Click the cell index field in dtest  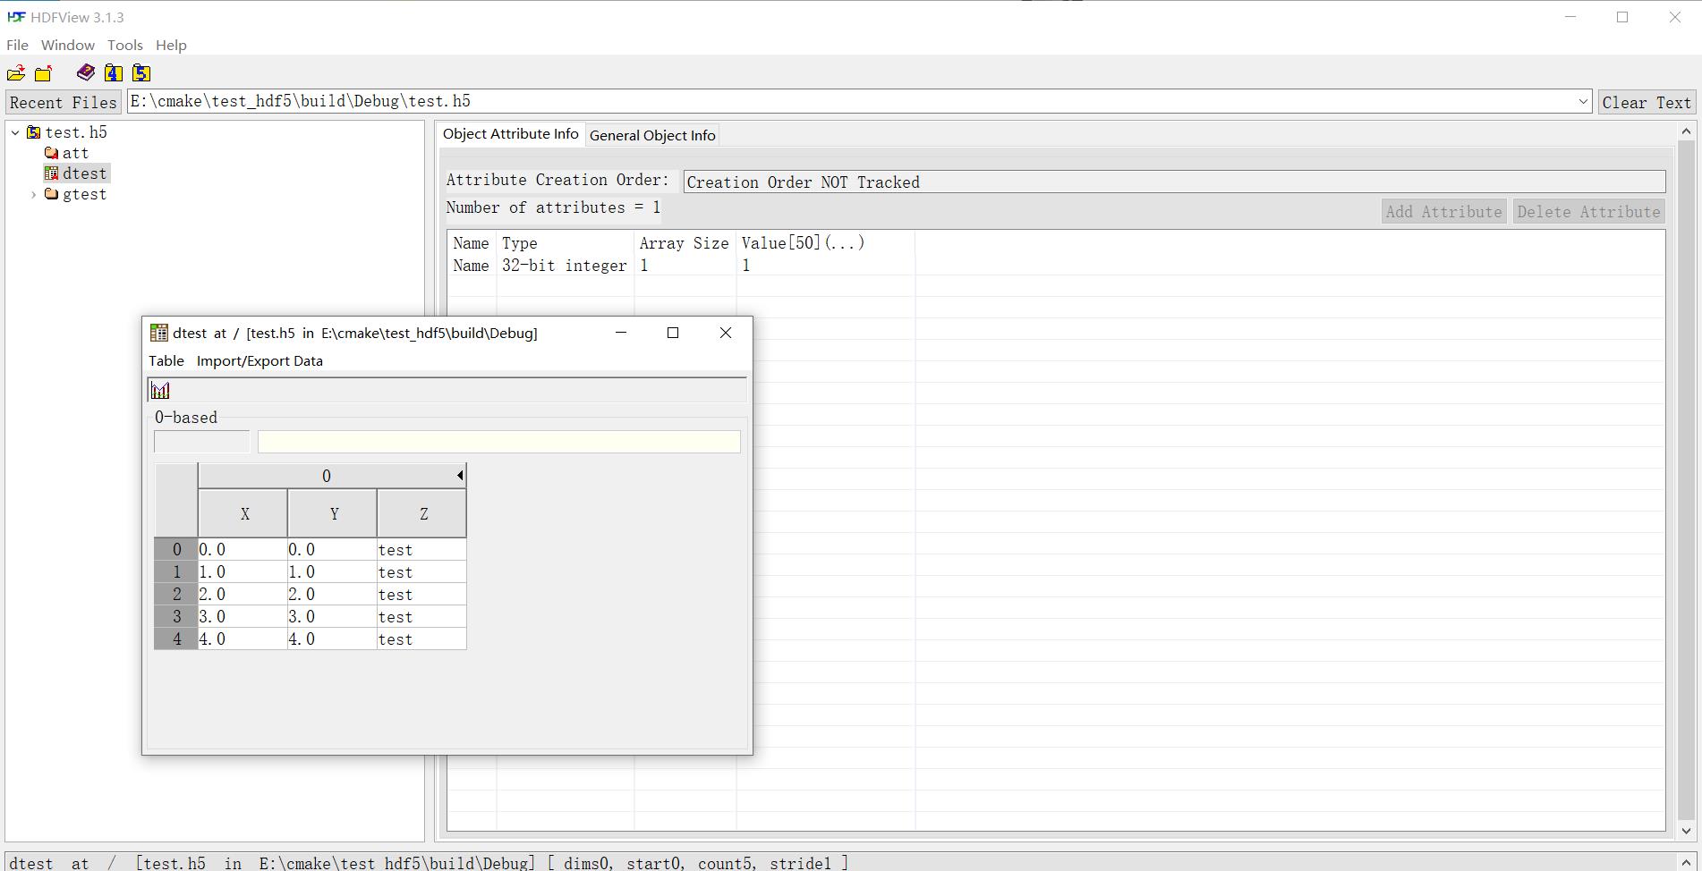click(202, 442)
